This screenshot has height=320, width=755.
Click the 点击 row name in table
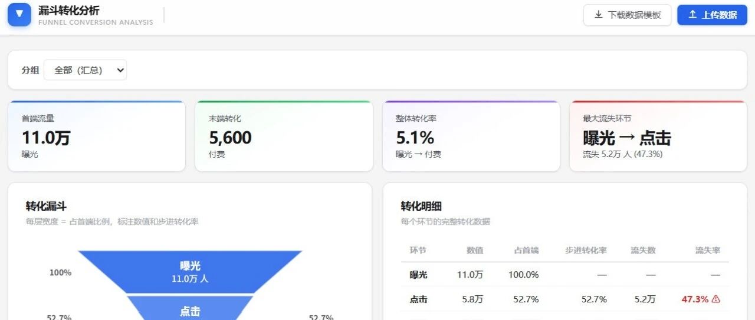tap(419, 299)
